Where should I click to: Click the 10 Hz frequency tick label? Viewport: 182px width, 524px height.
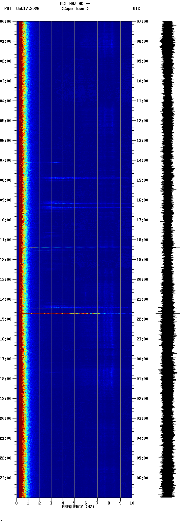coord(132,503)
